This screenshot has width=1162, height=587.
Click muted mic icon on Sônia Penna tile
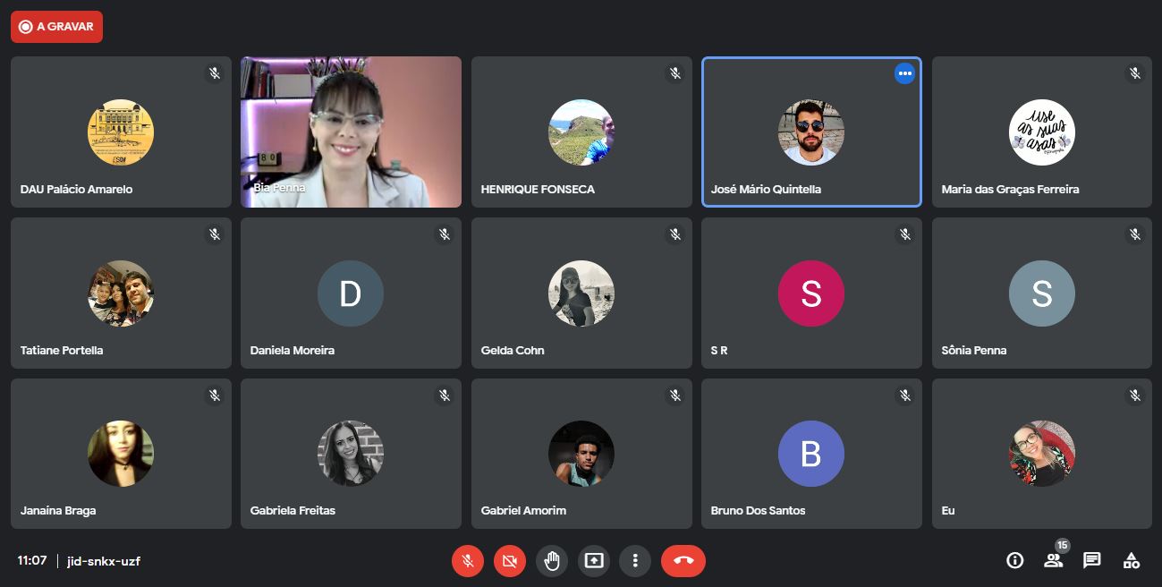point(1134,234)
